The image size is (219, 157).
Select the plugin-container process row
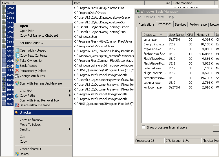point(180,73)
